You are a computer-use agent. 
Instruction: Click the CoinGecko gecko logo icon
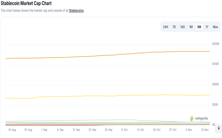192,118
